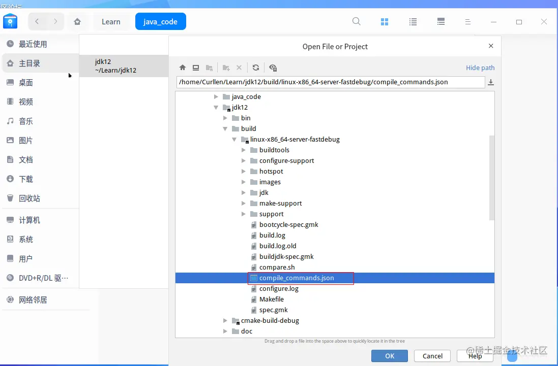Expand the buildtools folder node
This screenshot has width=558, height=366.
point(244,150)
